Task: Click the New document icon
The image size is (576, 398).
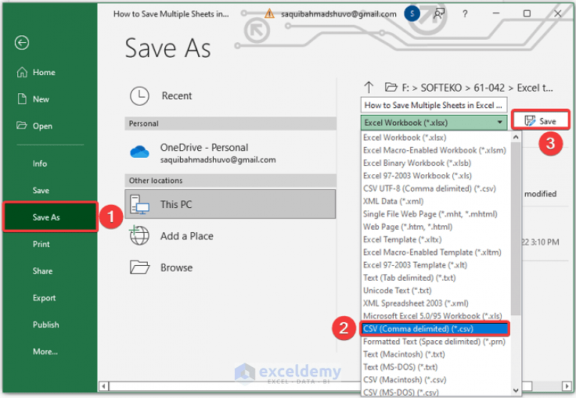Action: point(22,99)
